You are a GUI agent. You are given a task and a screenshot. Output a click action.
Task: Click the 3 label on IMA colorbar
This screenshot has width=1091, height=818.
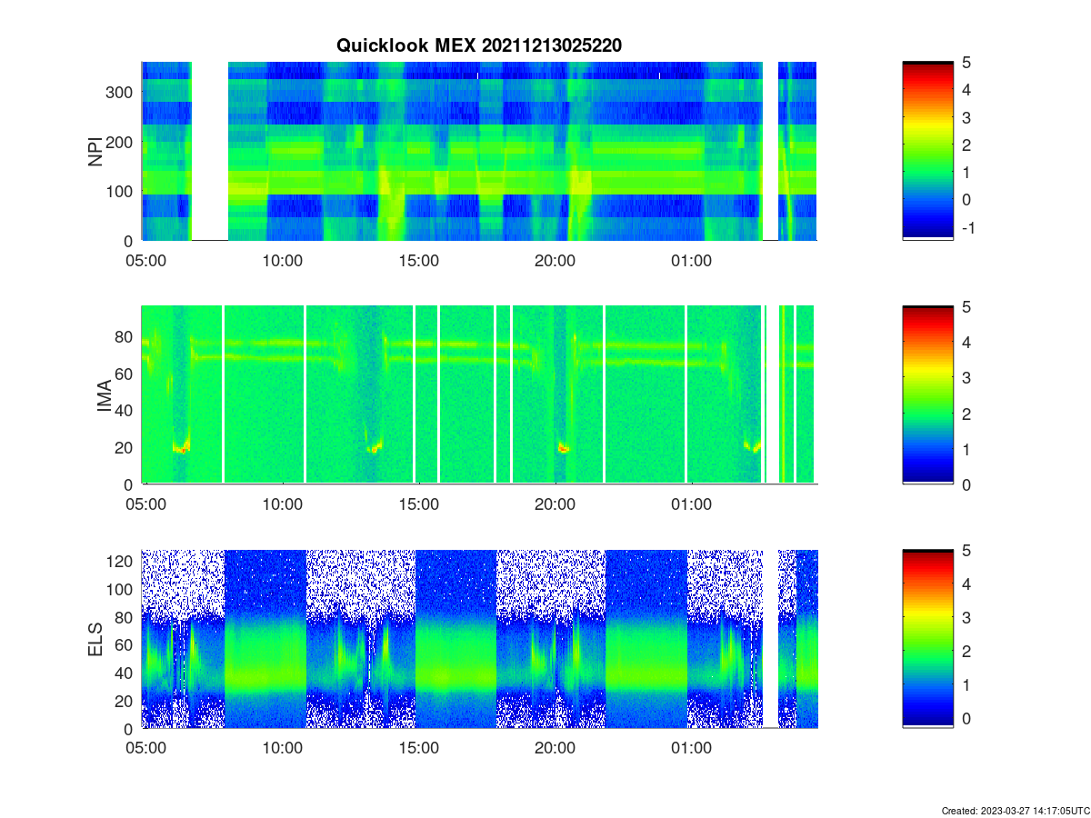pos(966,378)
